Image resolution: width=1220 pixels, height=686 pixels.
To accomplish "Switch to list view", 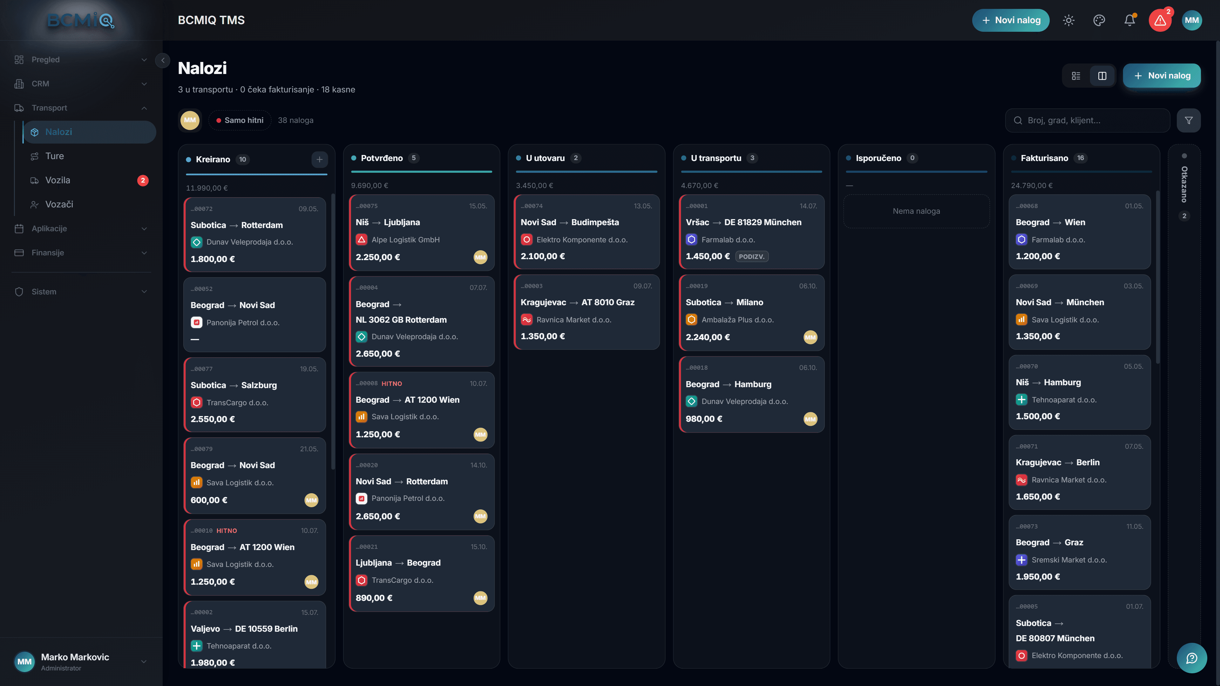I will [1075, 76].
